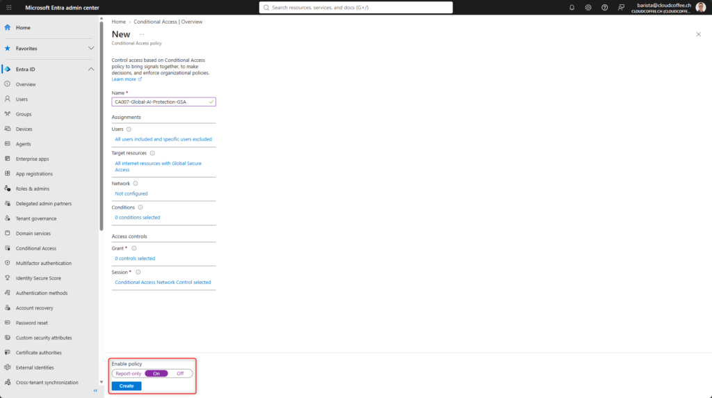Click the Conditional Access icon in sidebar
This screenshot has height=398, width=712.
click(x=7, y=248)
